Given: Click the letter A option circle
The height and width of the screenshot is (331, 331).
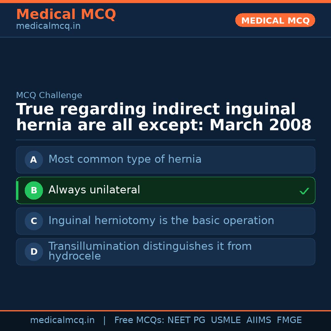Looking at the screenshot, I should click(x=34, y=160).
